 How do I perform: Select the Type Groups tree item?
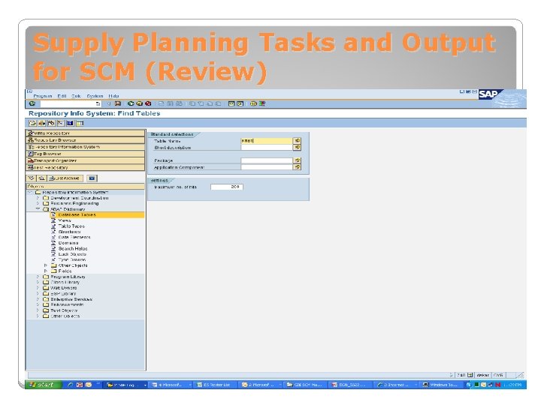point(72,259)
